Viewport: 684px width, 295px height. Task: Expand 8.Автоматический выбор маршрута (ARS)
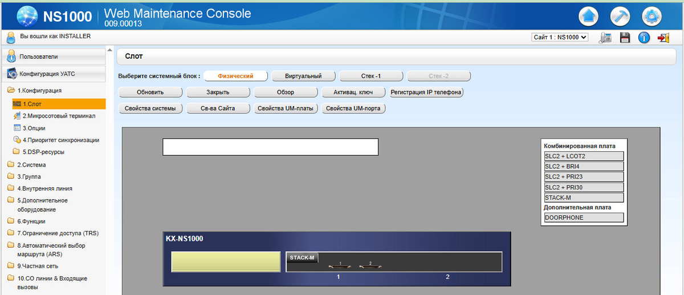pos(50,249)
